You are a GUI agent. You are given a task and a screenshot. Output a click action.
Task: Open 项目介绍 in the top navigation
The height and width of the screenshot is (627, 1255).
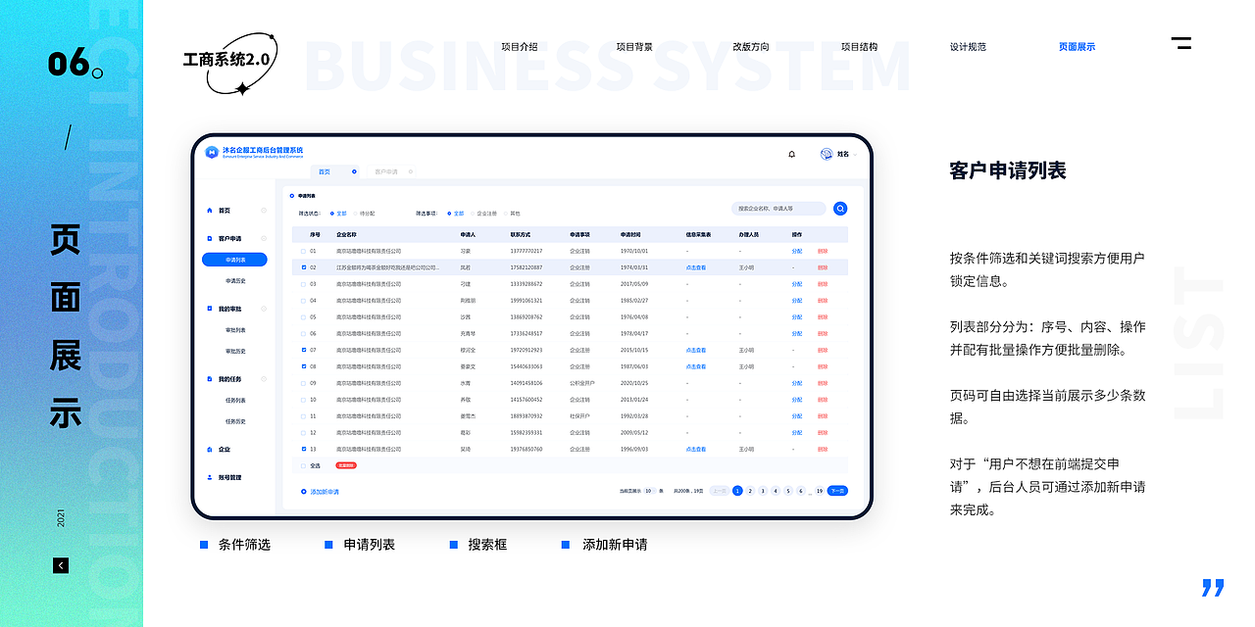(519, 47)
